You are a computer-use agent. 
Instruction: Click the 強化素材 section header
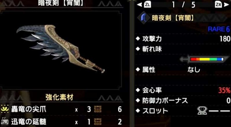[59, 97]
